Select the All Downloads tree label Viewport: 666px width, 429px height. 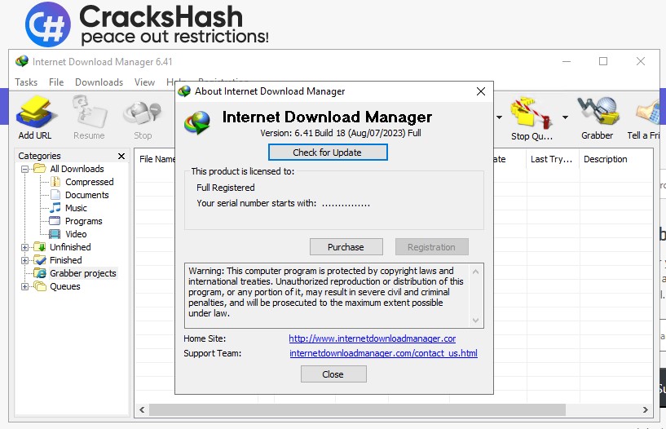tap(77, 169)
